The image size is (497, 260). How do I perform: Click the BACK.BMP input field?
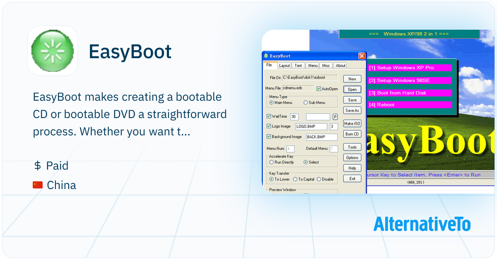click(322, 137)
